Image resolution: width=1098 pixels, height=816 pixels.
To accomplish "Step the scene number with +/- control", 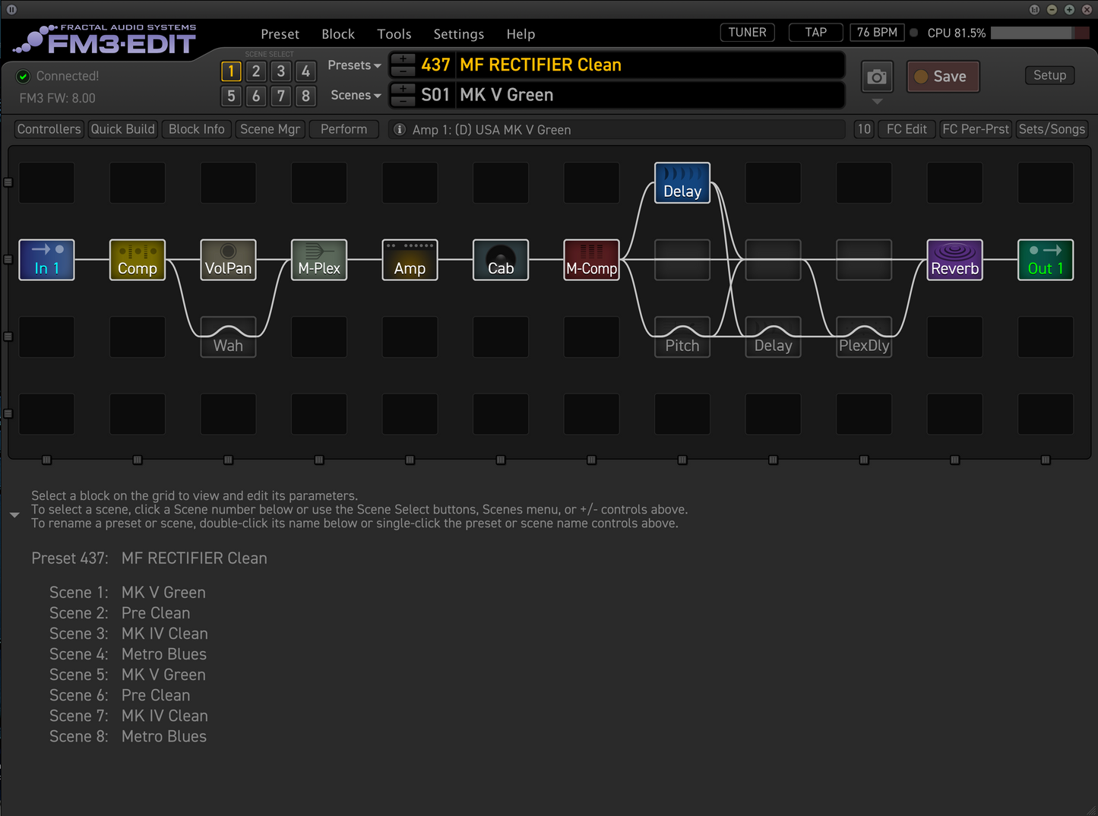I will [x=403, y=95].
